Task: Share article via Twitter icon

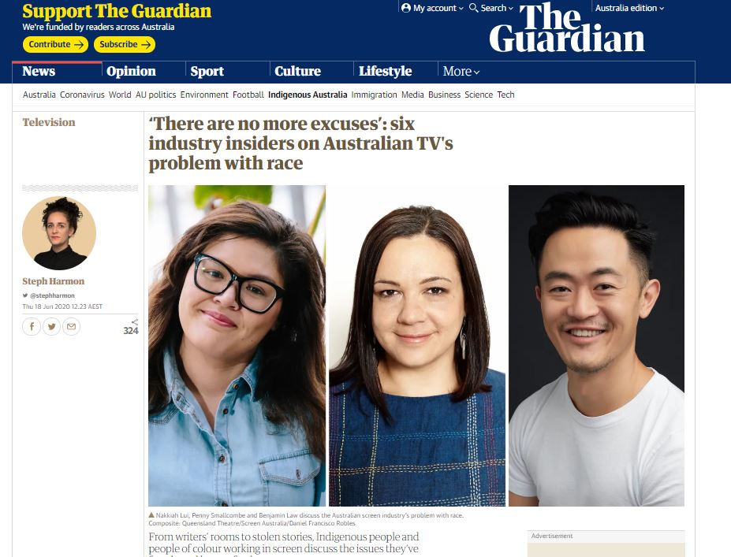Action: coord(51,326)
